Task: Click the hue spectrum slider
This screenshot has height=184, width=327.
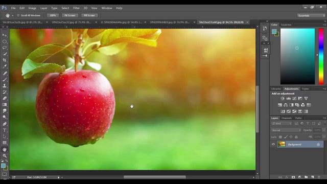Action: (x=321, y=57)
